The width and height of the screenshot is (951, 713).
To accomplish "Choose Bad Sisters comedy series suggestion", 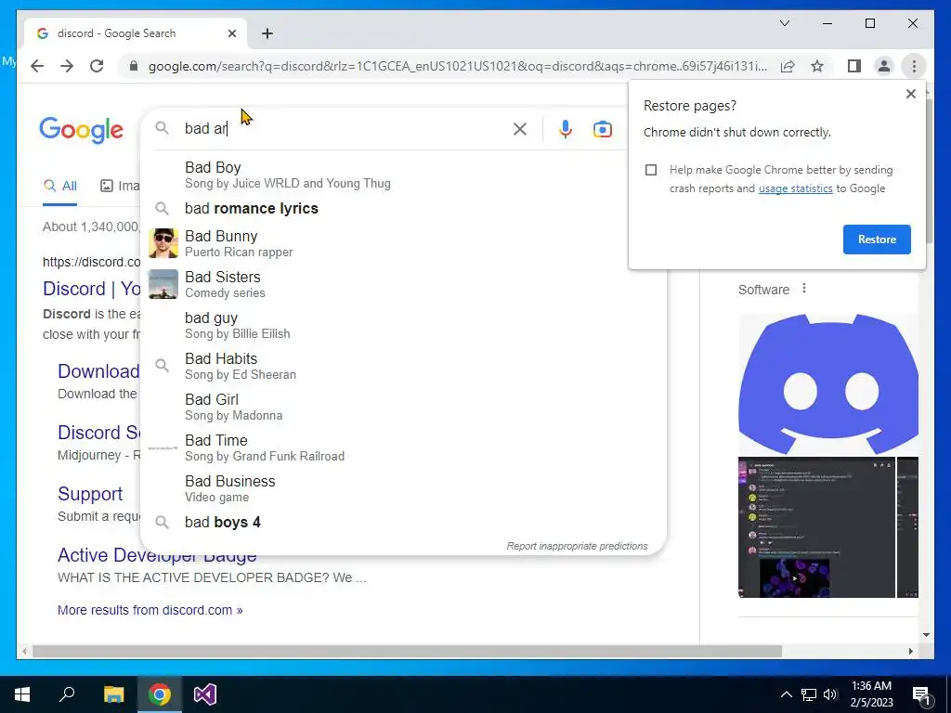I will point(403,284).
